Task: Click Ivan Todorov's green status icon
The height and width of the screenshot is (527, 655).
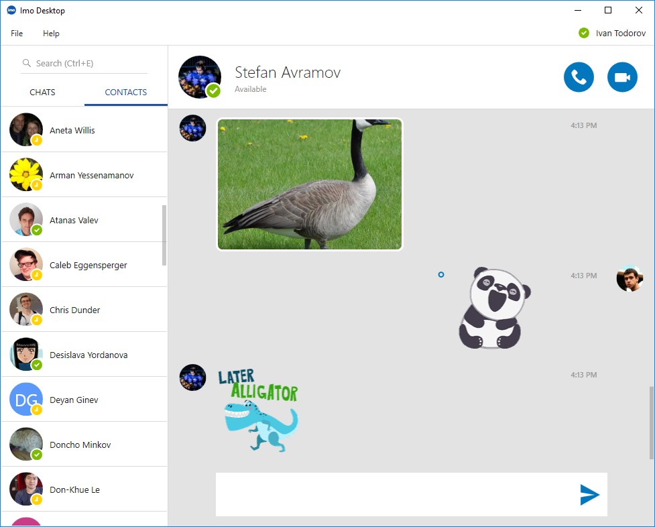Action: 583,32
